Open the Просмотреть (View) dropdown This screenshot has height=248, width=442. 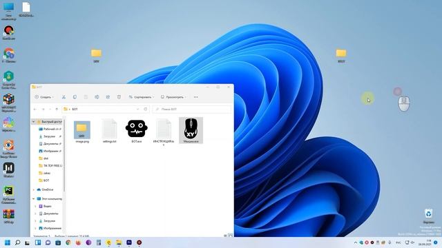(173, 97)
